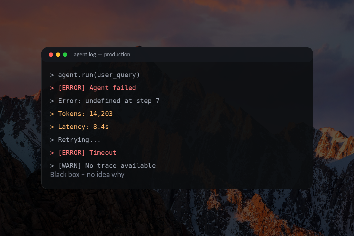Click the Retrying... log line
354x236 pixels.
pyautogui.click(x=79, y=140)
